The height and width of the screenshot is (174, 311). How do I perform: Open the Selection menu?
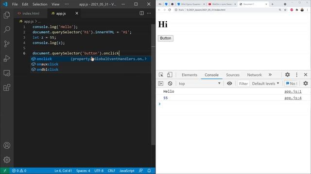click(x=40, y=4)
